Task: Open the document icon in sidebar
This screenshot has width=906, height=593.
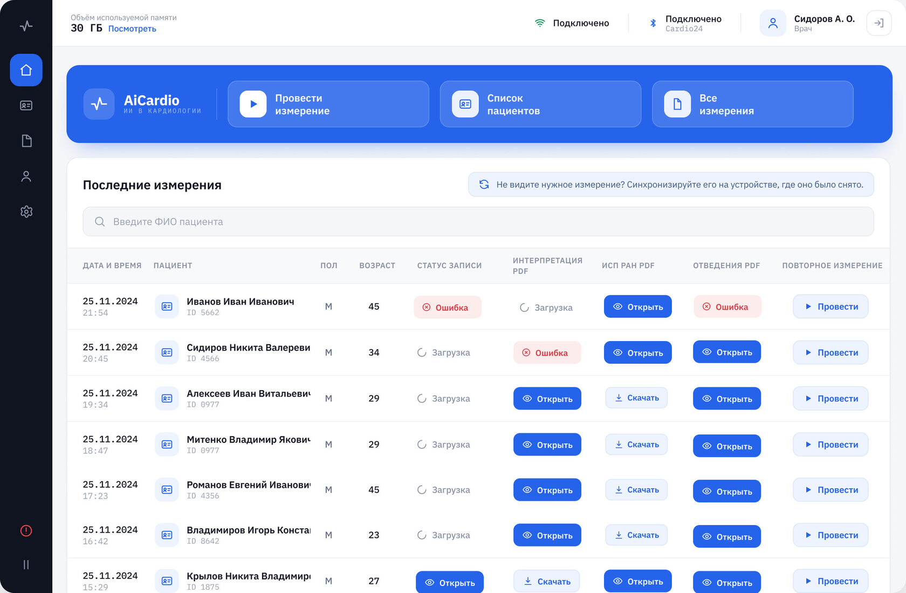Action: pos(26,141)
